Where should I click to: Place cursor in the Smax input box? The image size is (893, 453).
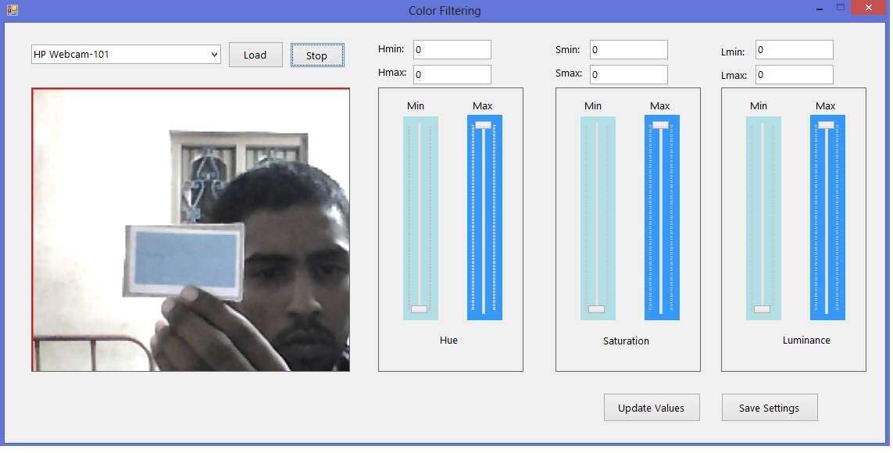pos(628,74)
